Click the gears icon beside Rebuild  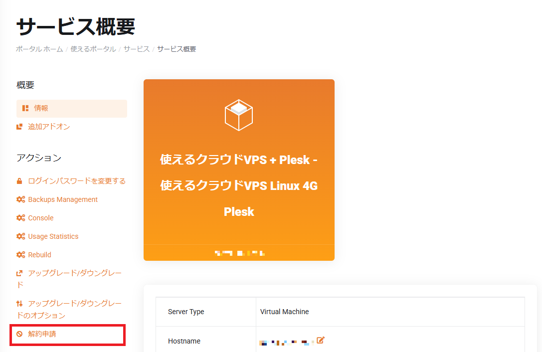[x=21, y=255]
